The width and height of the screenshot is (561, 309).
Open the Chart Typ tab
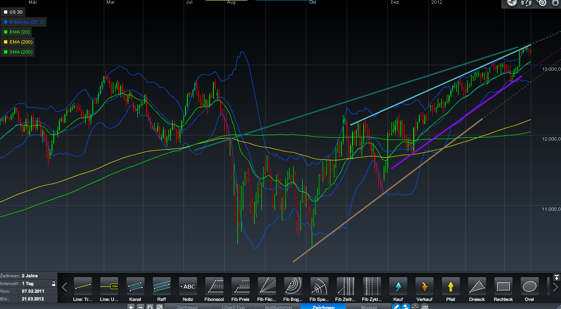232,307
